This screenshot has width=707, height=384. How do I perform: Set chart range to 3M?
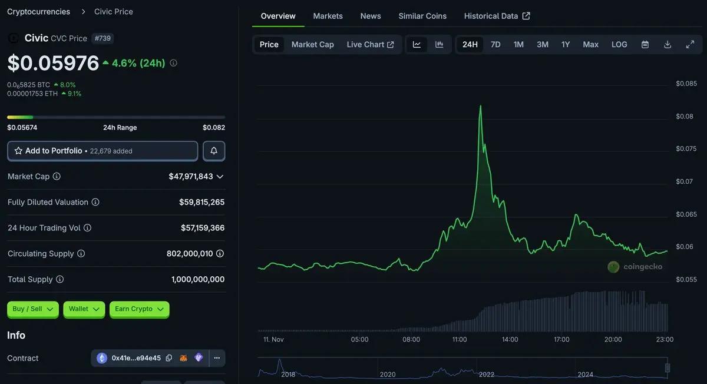tap(543, 45)
